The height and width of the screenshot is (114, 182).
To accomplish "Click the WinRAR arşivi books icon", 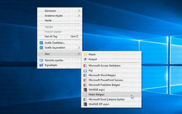I will click(x=85, y=90).
